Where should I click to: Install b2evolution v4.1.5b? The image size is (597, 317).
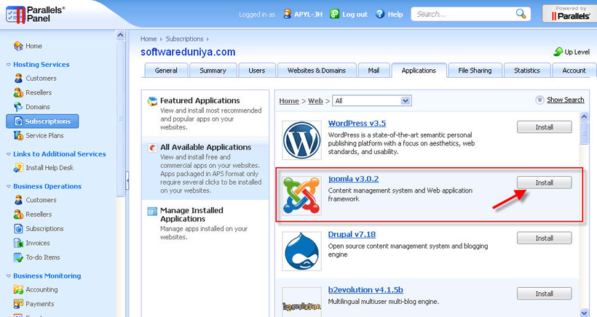(x=544, y=294)
